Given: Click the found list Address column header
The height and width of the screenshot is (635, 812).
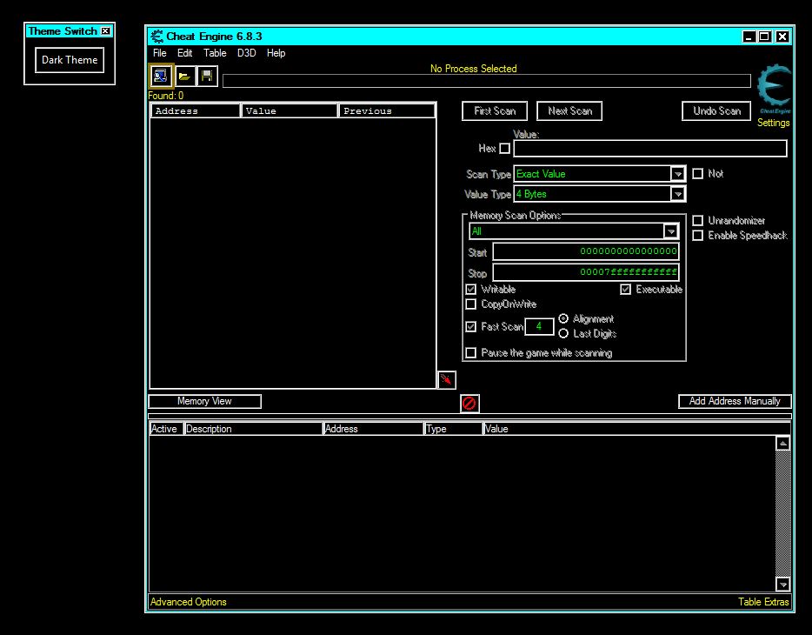Looking at the screenshot, I should [196, 110].
